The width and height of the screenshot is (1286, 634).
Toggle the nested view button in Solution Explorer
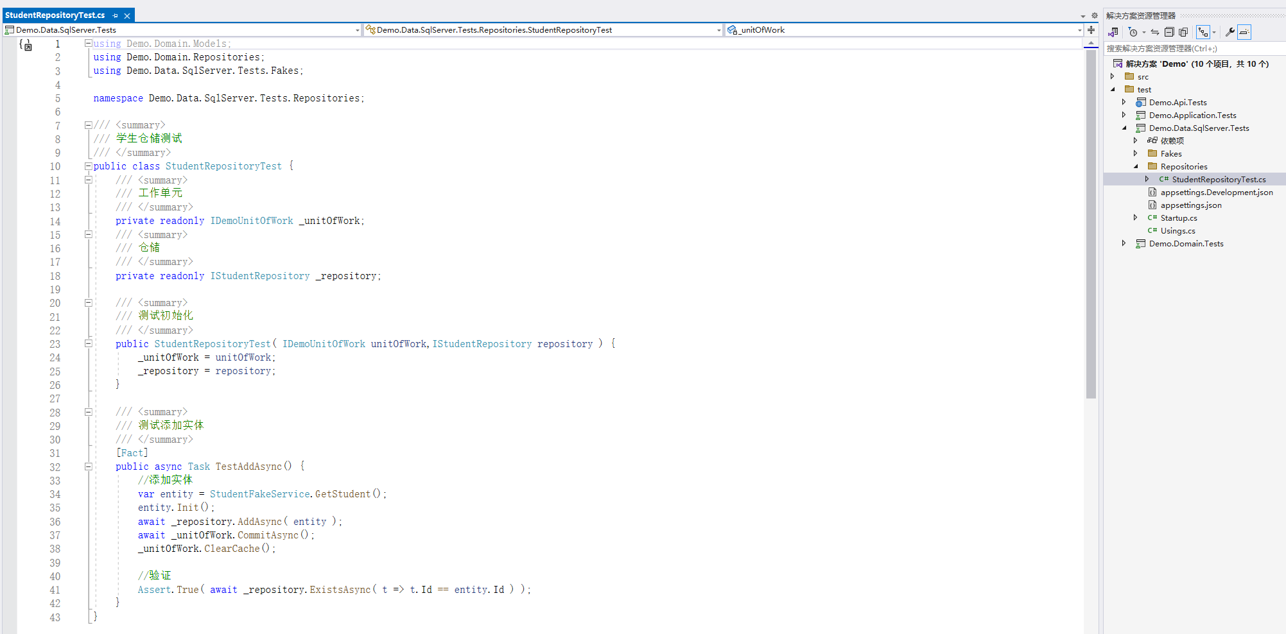[x=1203, y=32]
